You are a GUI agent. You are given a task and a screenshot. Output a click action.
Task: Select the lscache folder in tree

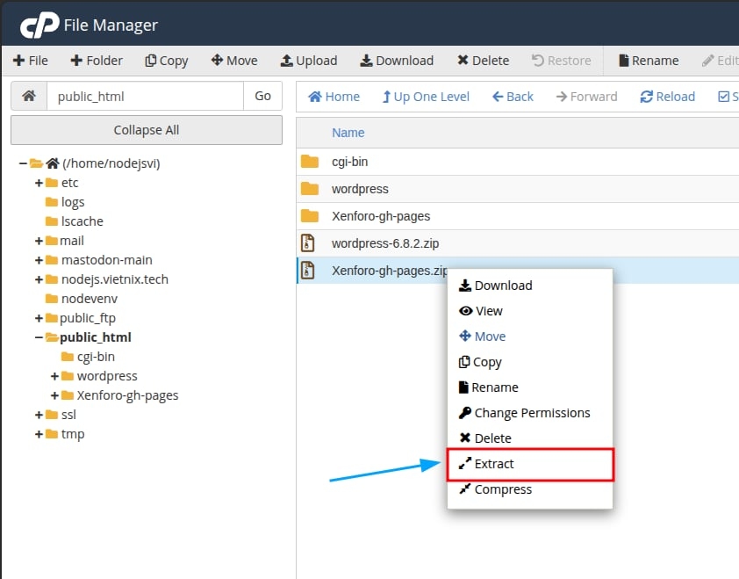(82, 221)
